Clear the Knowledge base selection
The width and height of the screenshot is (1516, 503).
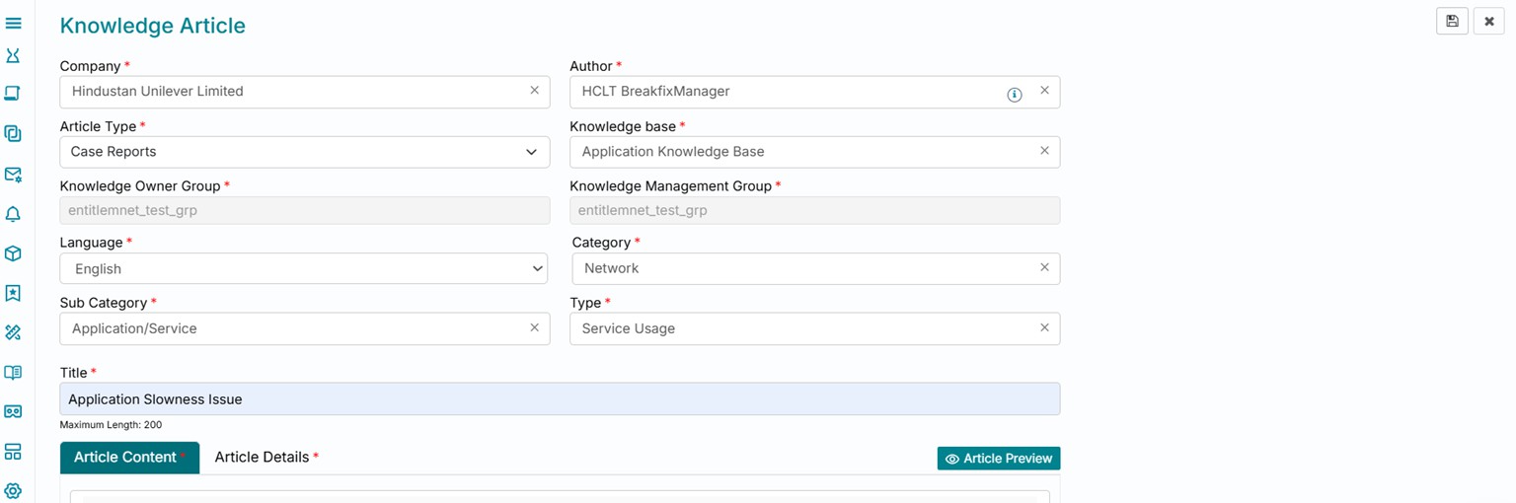tap(1044, 151)
